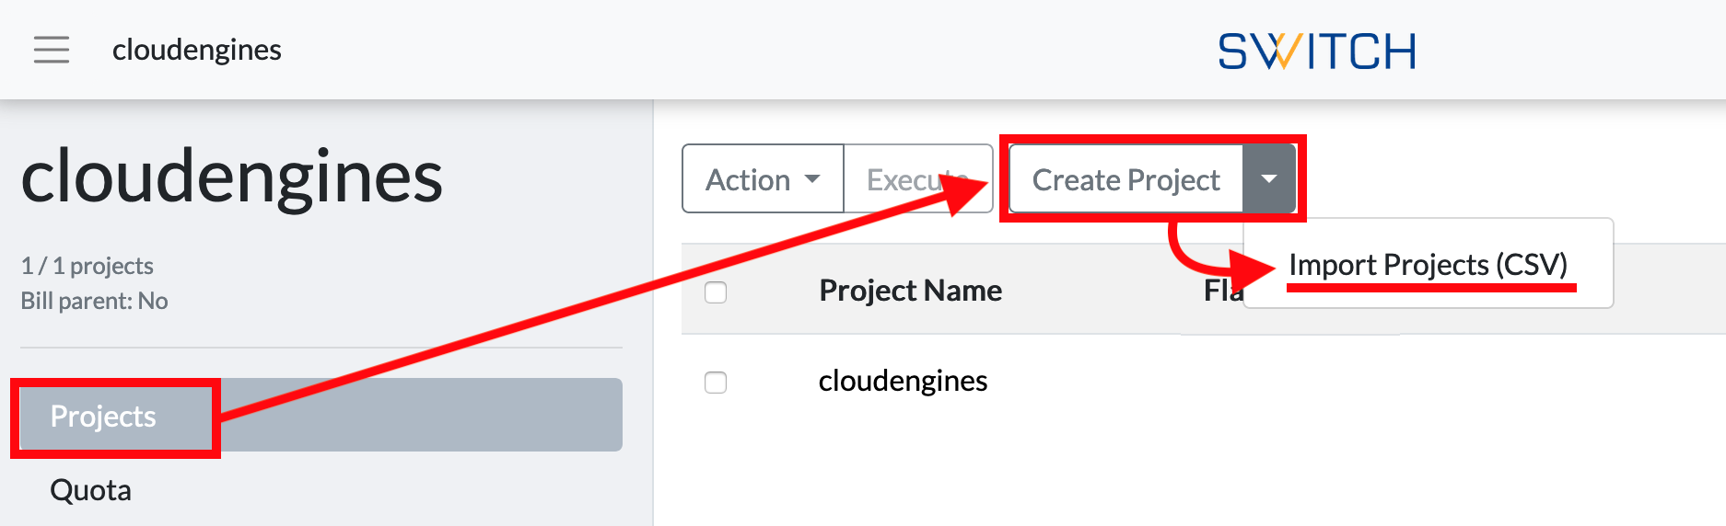Open the cloudengines project row

903,381
